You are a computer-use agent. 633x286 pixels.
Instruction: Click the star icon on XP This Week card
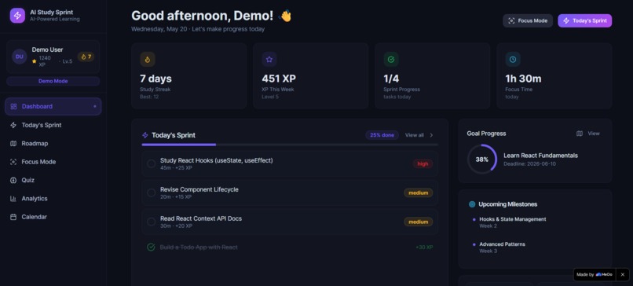click(269, 60)
